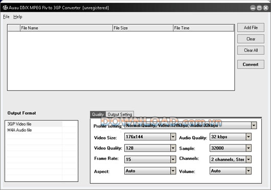The height and width of the screenshot is (190, 271).
Task: Click the film reel app icon in title bar
Action: [5, 8]
